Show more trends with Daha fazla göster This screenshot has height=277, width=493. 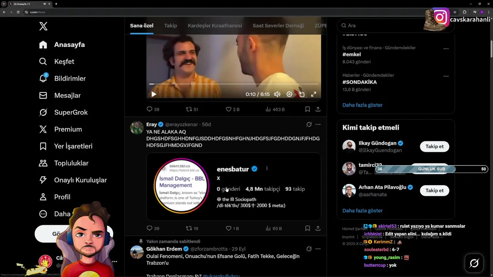tap(362, 105)
